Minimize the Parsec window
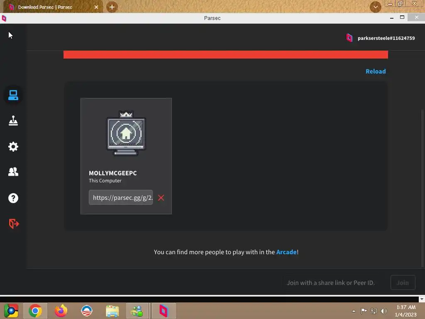The image size is (425, 319). point(392,18)
